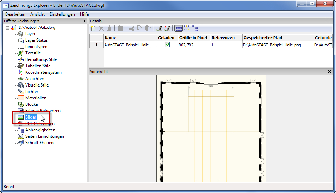Click the Purge broom toolbar icon

click(109, 28)
